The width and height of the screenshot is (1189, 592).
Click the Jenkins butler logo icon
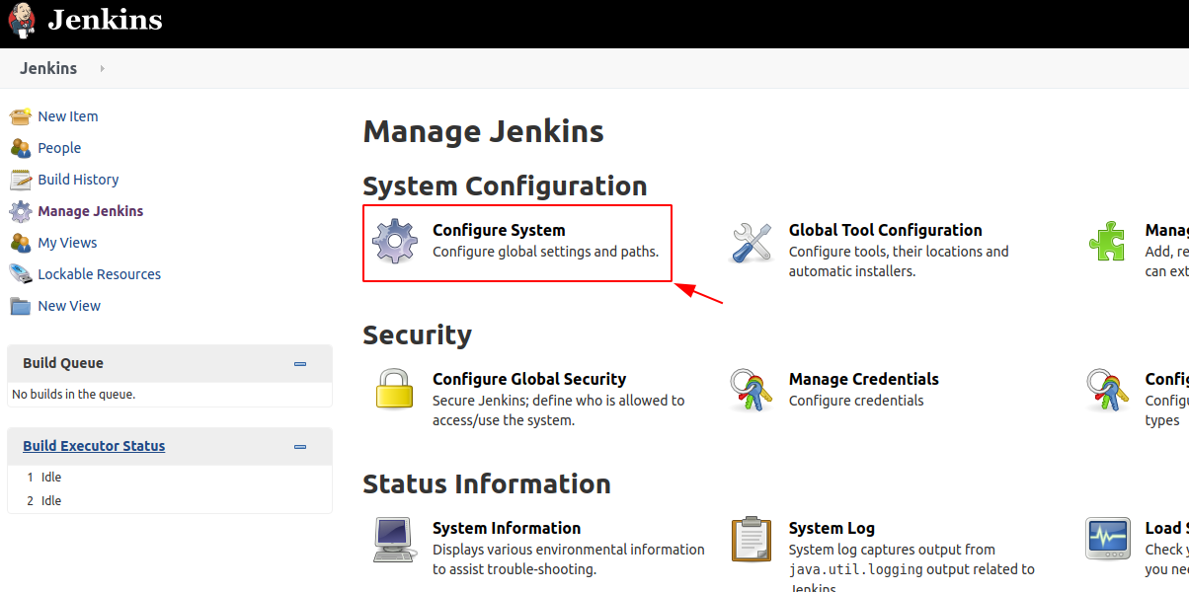coord(22,21)
